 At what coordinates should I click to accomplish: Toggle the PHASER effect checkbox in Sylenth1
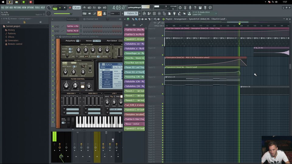(101, 75)
